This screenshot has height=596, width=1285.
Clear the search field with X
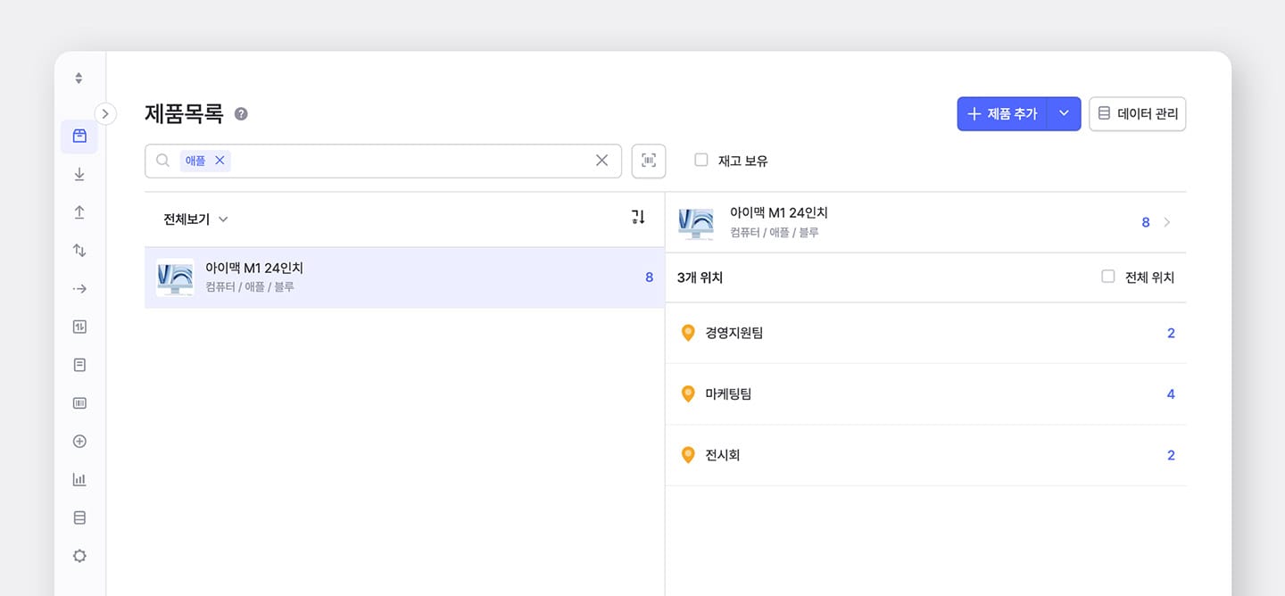[601, 161]
